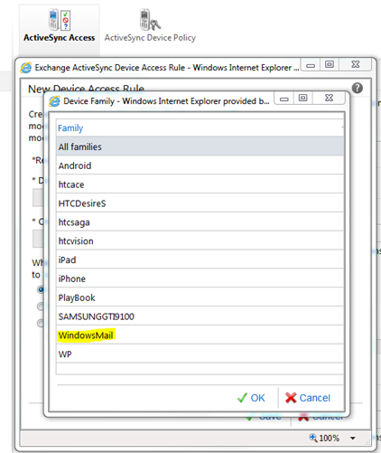Click the IE icon in Device Access Rule titlebar
The height and width of the screenshot is (453, 381).
[26, 68]
